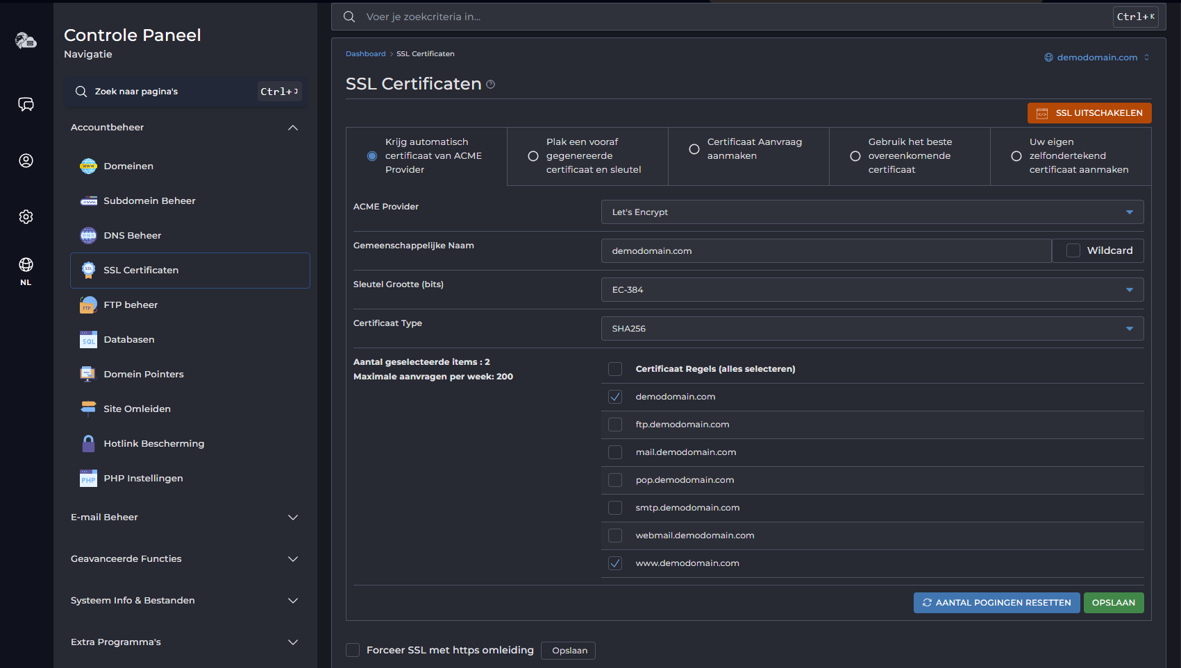The height and width of the screenshot is (668, 1181).
Task: Click AANTAL POGINGEN RESETTEN button
Action: click(x=996, y=603)
